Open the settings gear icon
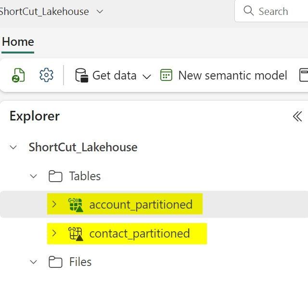The image size is (308, 305). (46, 75)
